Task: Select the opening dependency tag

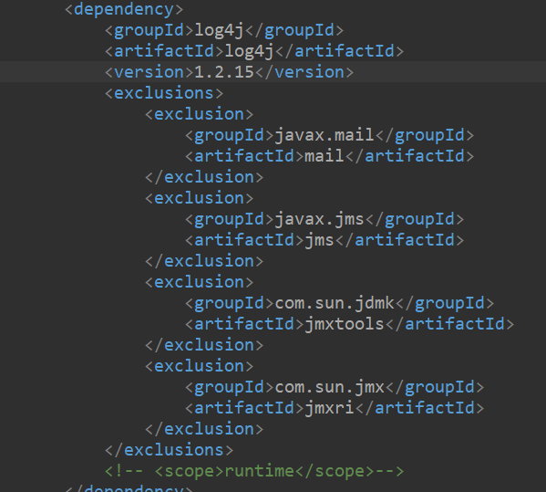Action: (x=124, y=9)
